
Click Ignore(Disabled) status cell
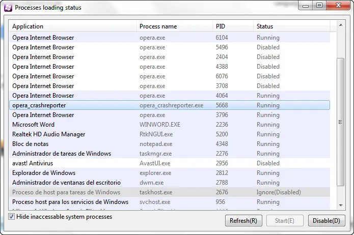point(279,192)
